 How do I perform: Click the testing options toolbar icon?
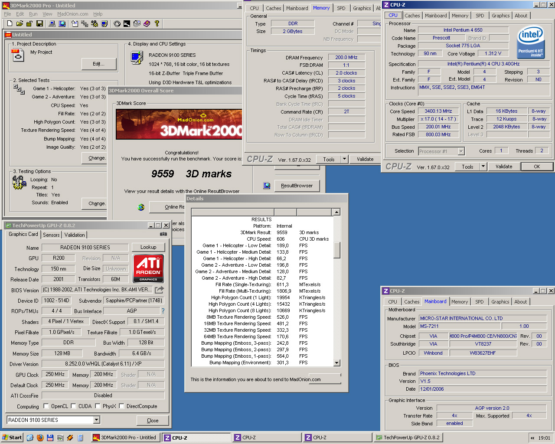coord(95,23)
